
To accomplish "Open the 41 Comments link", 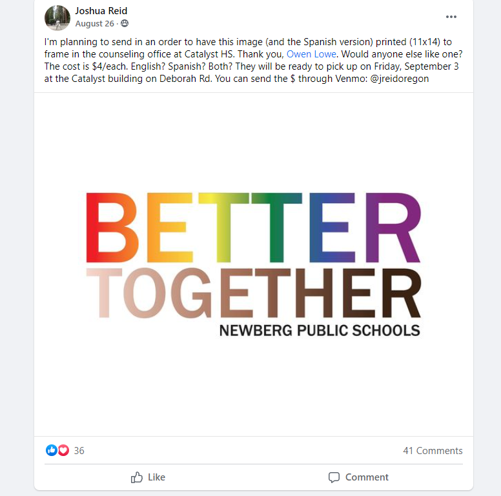I will pos(433,450).
